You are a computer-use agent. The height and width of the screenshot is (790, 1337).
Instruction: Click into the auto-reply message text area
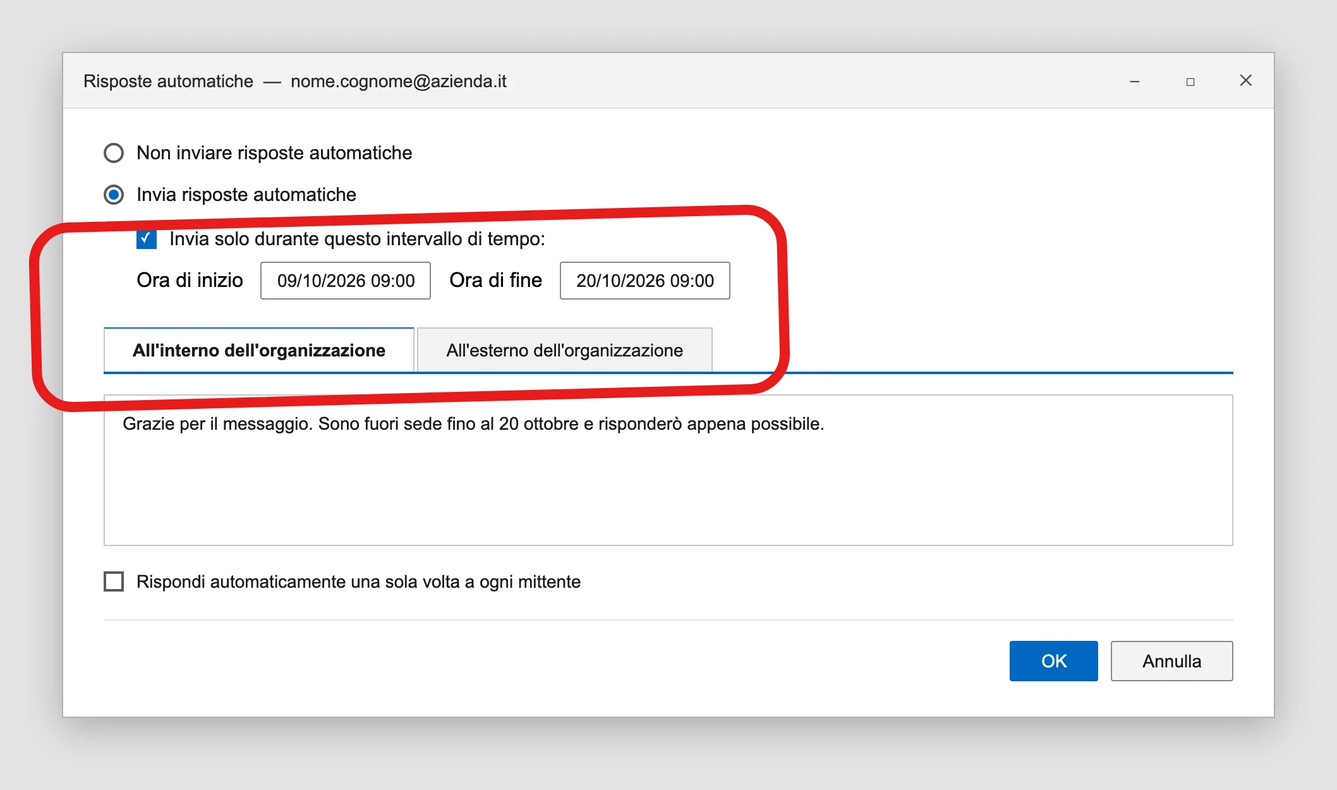(668, 470)
